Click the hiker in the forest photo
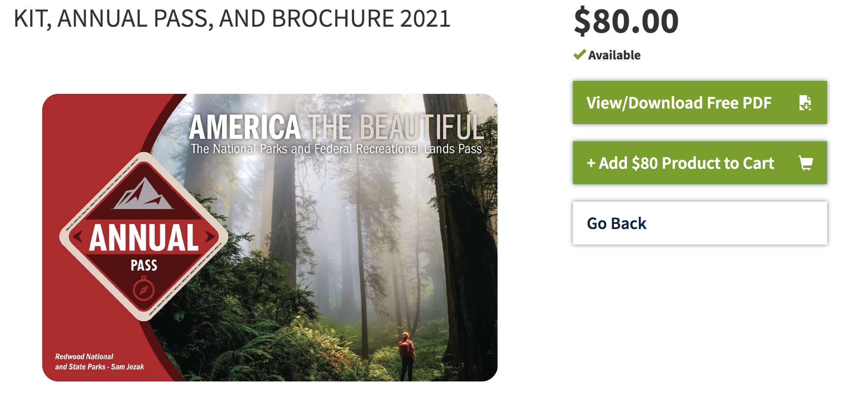859x403 pixels. pos(406,355)
